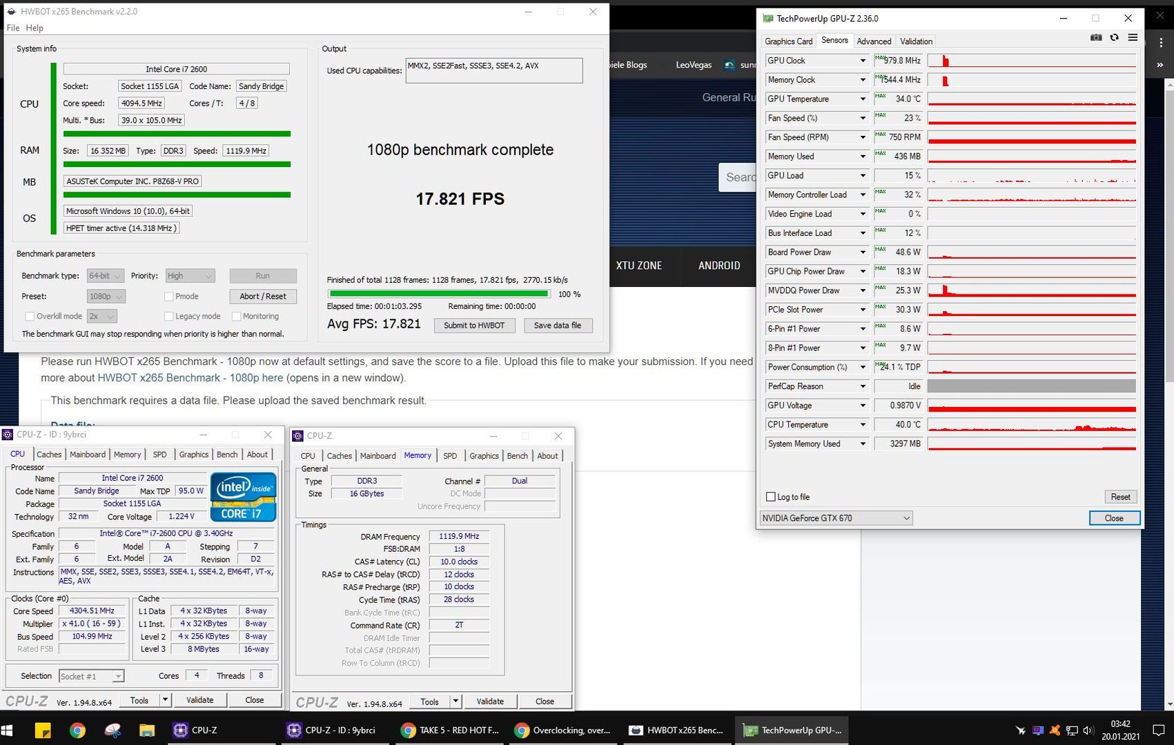Click Submit to HWBOT button
Image resolution: width=1174 pixels, height=745 pixels.
[x=474, y=326]
